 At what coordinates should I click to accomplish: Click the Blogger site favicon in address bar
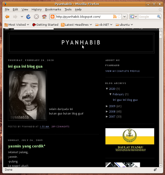click(x=52, y=17)
